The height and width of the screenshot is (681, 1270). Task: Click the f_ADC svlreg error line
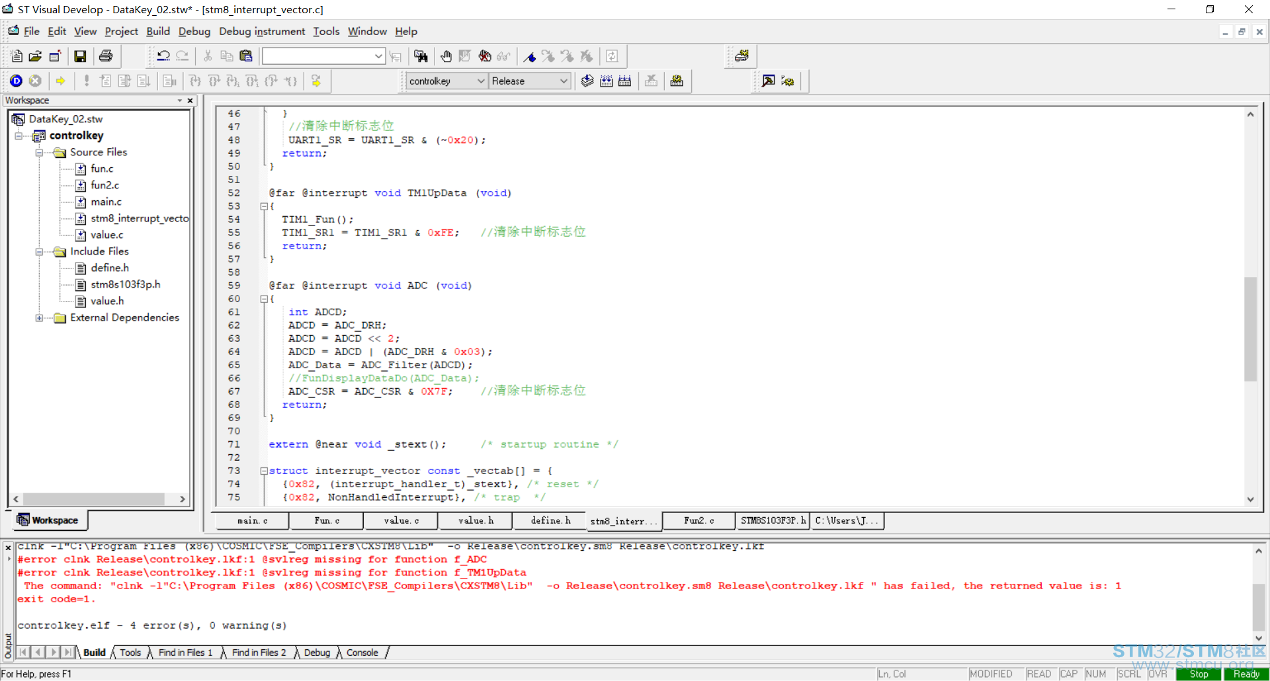pos(252,559)
